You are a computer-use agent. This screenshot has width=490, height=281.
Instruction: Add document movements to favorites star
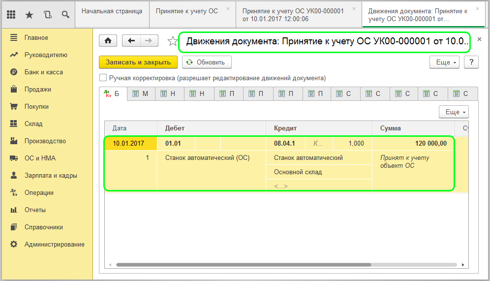click(173, 41)
